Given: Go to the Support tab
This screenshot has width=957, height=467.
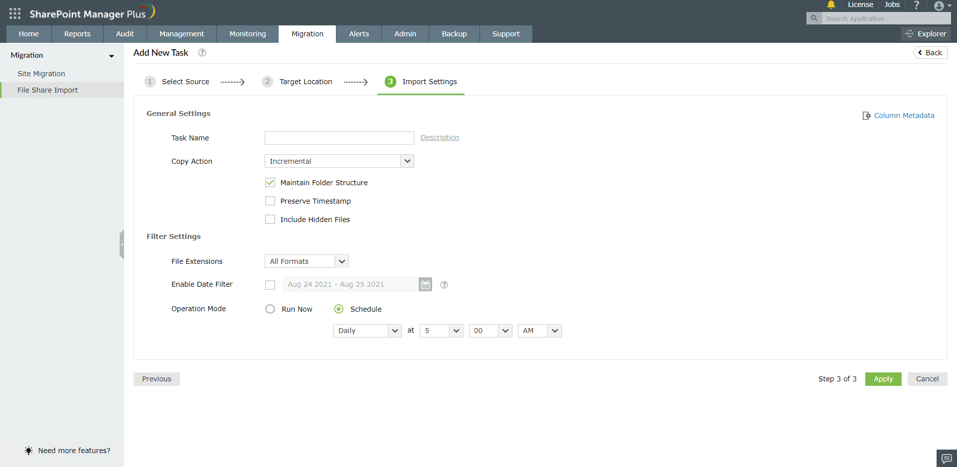Looking at the screenshot, I should (506, 34).
